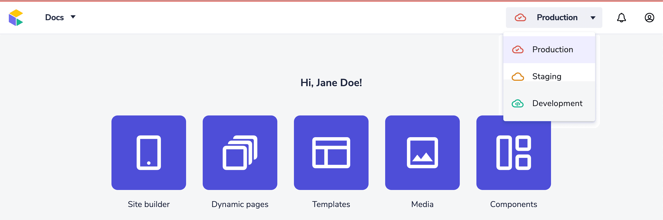This screenshot has width=663, height=220.
Task: Collapse the Production environment selector
Action: (x=554, y=18)
